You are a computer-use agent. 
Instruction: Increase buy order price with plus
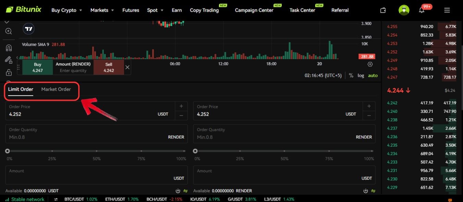(181, 106)
